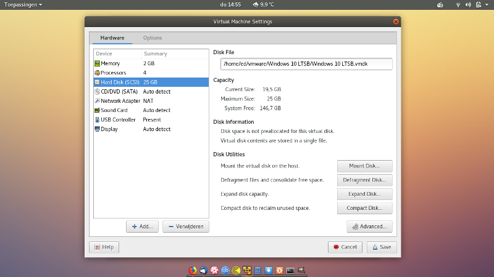Open VMware Workstation icon in dock
Image resolution: width=494 pixels, height=277 pixels.
[x=247, y=270]
